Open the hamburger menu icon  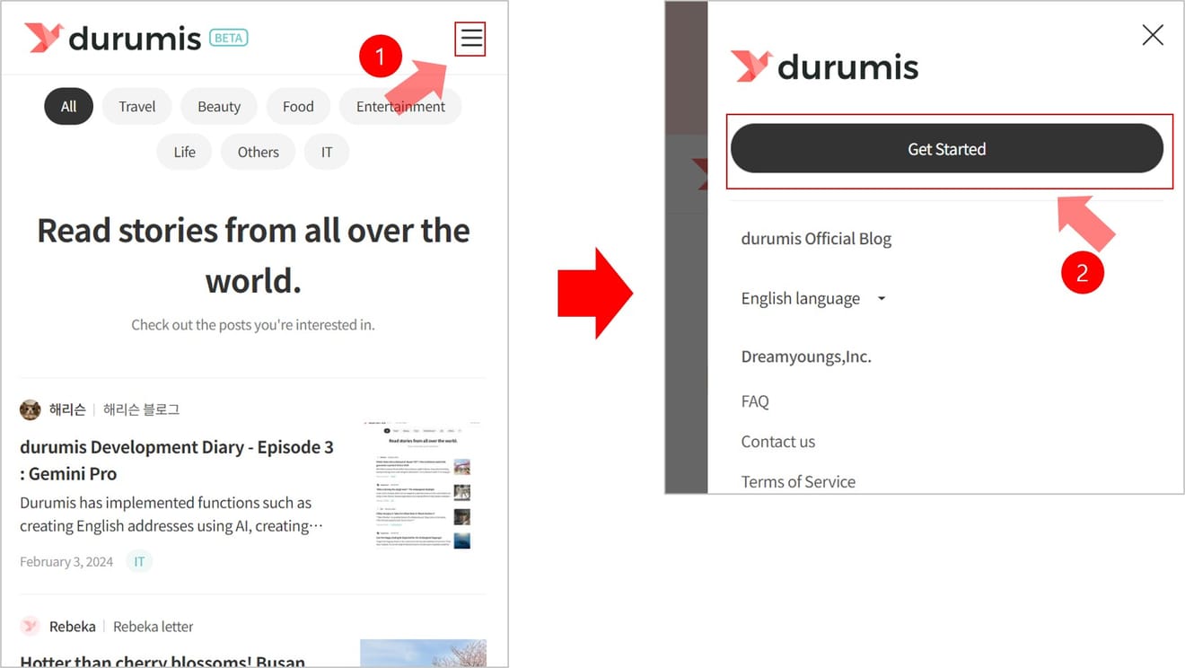[471, 39]
